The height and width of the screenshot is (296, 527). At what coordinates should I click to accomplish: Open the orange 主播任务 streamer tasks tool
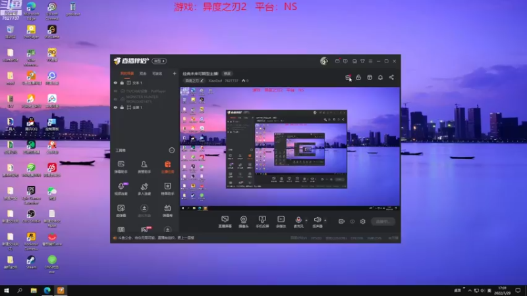point(167,166)
